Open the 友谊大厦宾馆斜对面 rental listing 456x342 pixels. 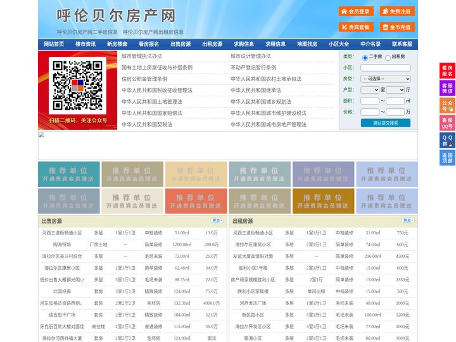pos(253,256)
